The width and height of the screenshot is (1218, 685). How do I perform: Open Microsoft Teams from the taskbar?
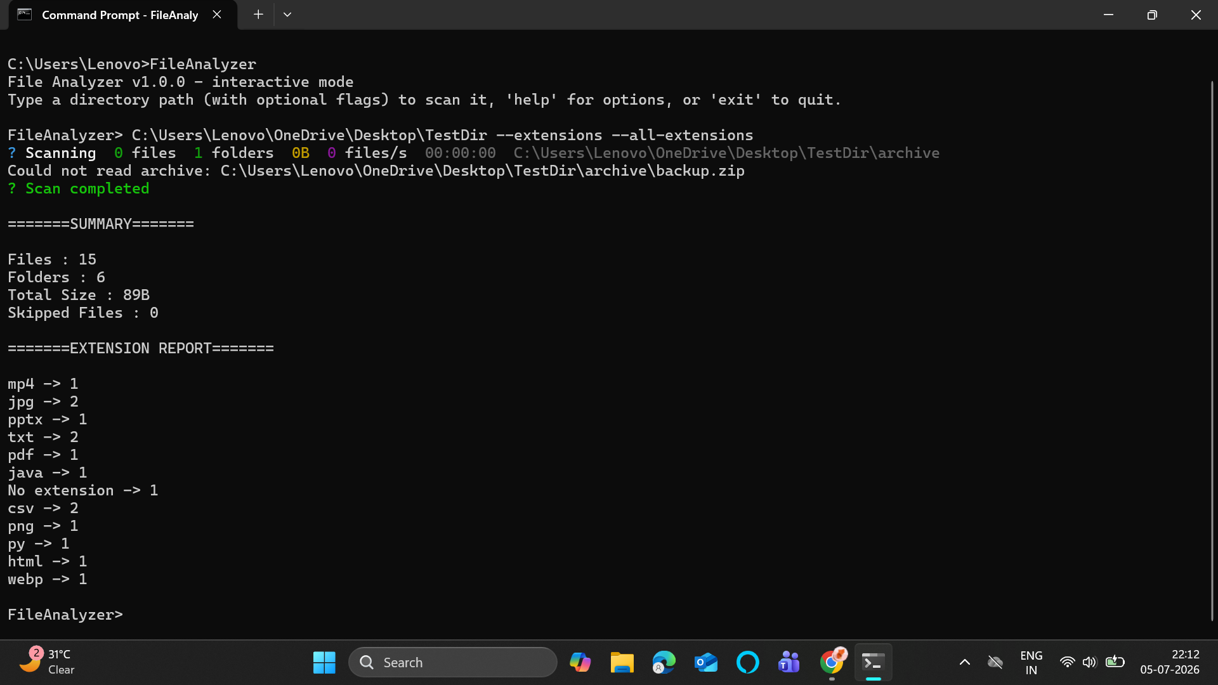[789, 662]
